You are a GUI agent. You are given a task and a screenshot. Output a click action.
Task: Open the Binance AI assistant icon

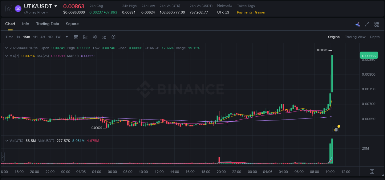click(358, 24)
